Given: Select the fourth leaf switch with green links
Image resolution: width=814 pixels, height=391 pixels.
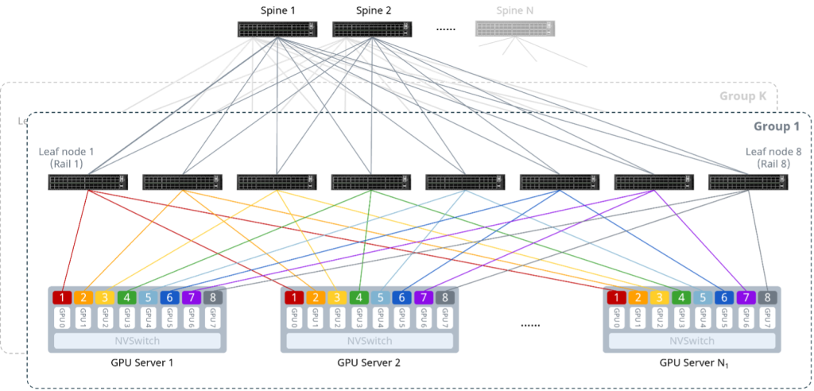Looking at the screenshot, I should click(x=371, y=182).
